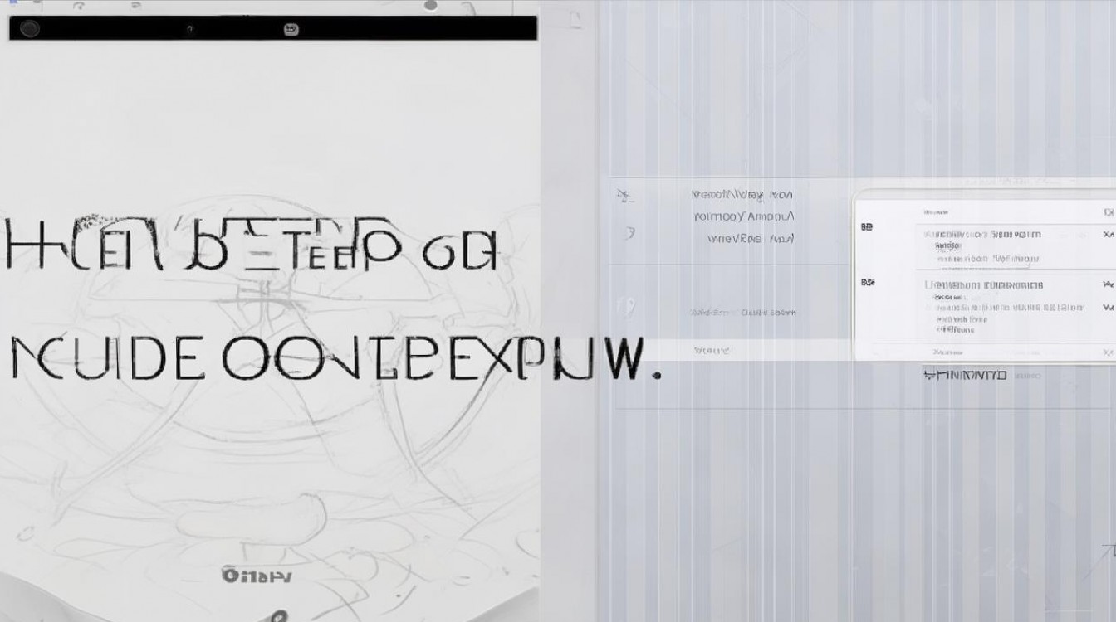Click the small gray label near the bottom of sketch
Viewport: 1116px width, 622px height.
pyautogui.click(x=257, y=574)
